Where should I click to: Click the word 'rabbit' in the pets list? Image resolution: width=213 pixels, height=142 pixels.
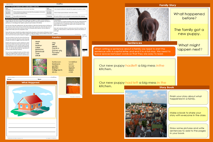(x=55, y=54)
